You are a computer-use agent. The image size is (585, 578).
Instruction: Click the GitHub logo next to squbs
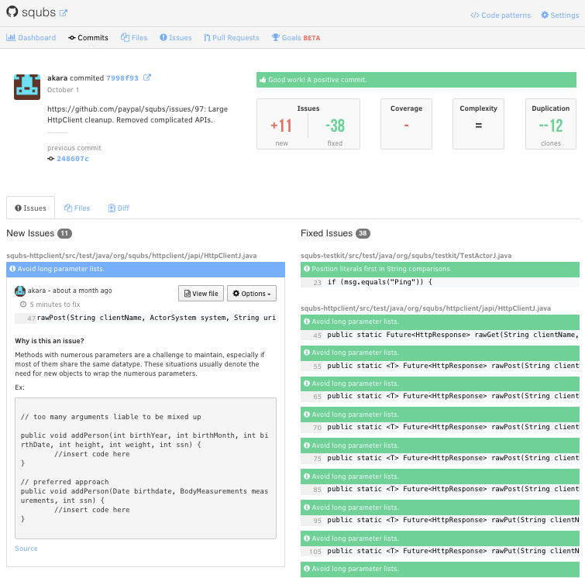[12, 12]
